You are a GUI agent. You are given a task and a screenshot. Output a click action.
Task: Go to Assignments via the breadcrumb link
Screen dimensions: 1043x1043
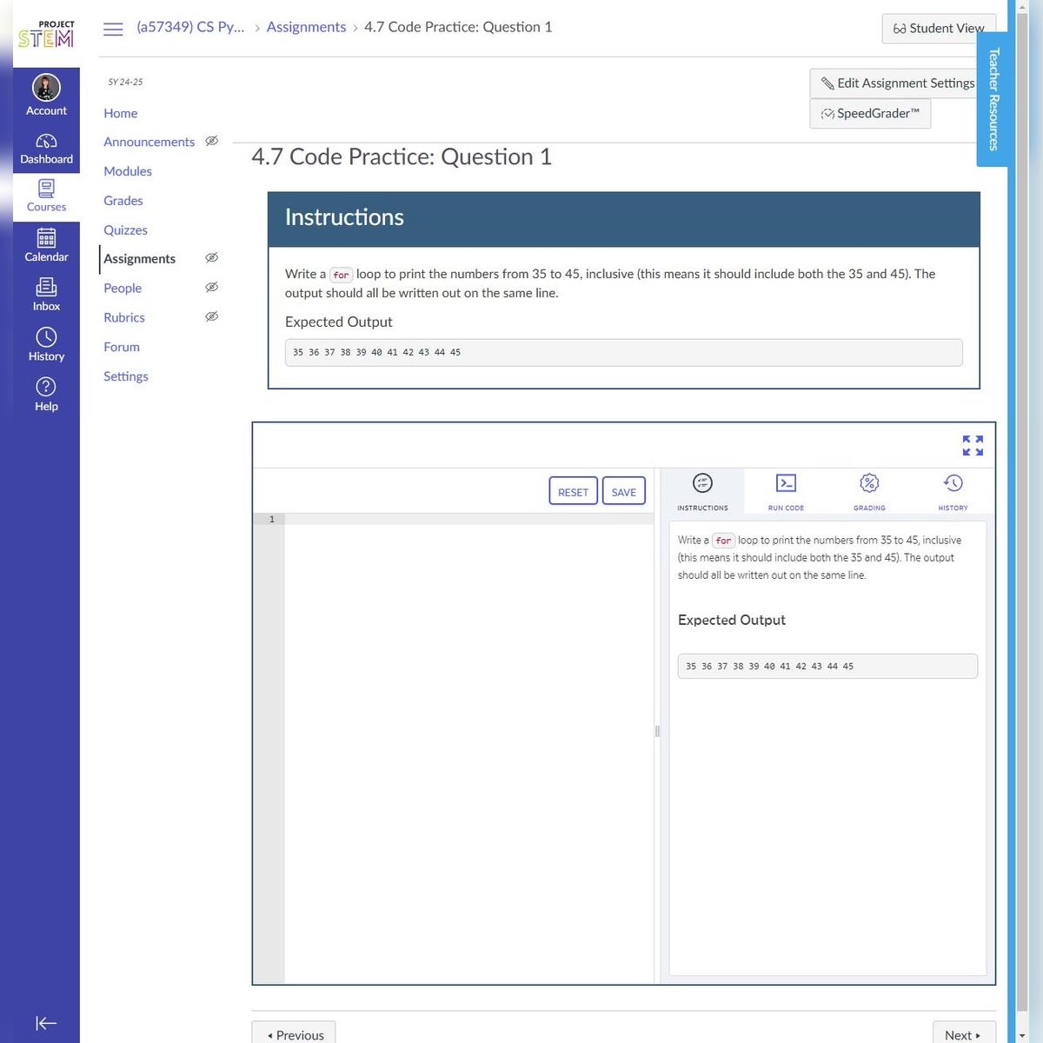click(306, 27)
